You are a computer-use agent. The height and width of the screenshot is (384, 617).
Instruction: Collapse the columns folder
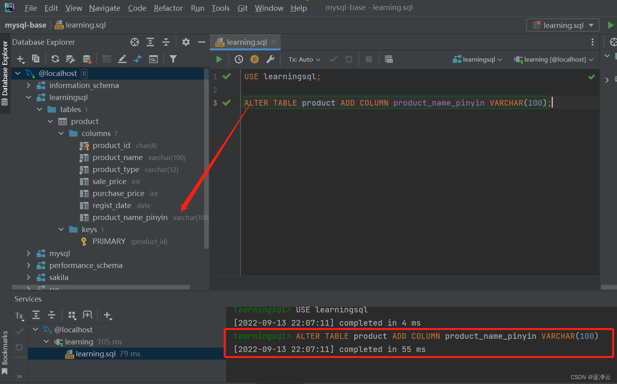(61, 133)
